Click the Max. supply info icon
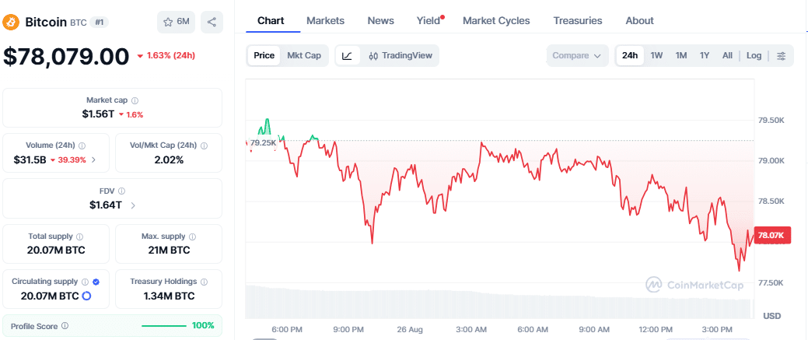The image size is (808, 340). 192,237
